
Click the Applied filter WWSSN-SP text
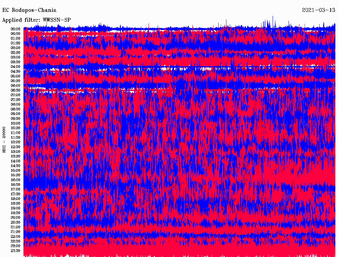click(x=36, y=20)
